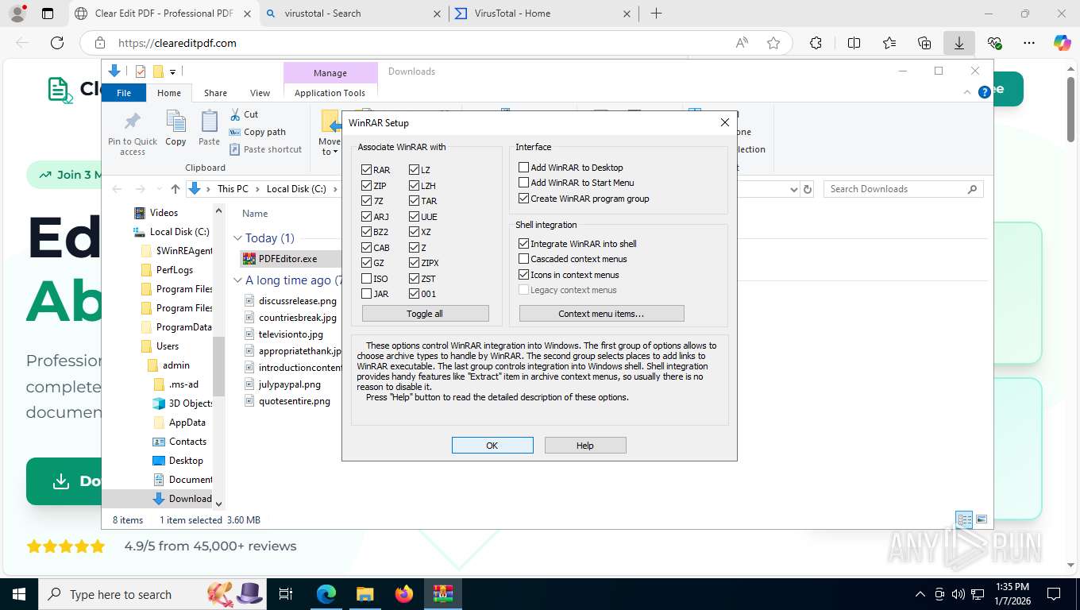Collapse the Explorer ribbon chevron

point(967,92)
